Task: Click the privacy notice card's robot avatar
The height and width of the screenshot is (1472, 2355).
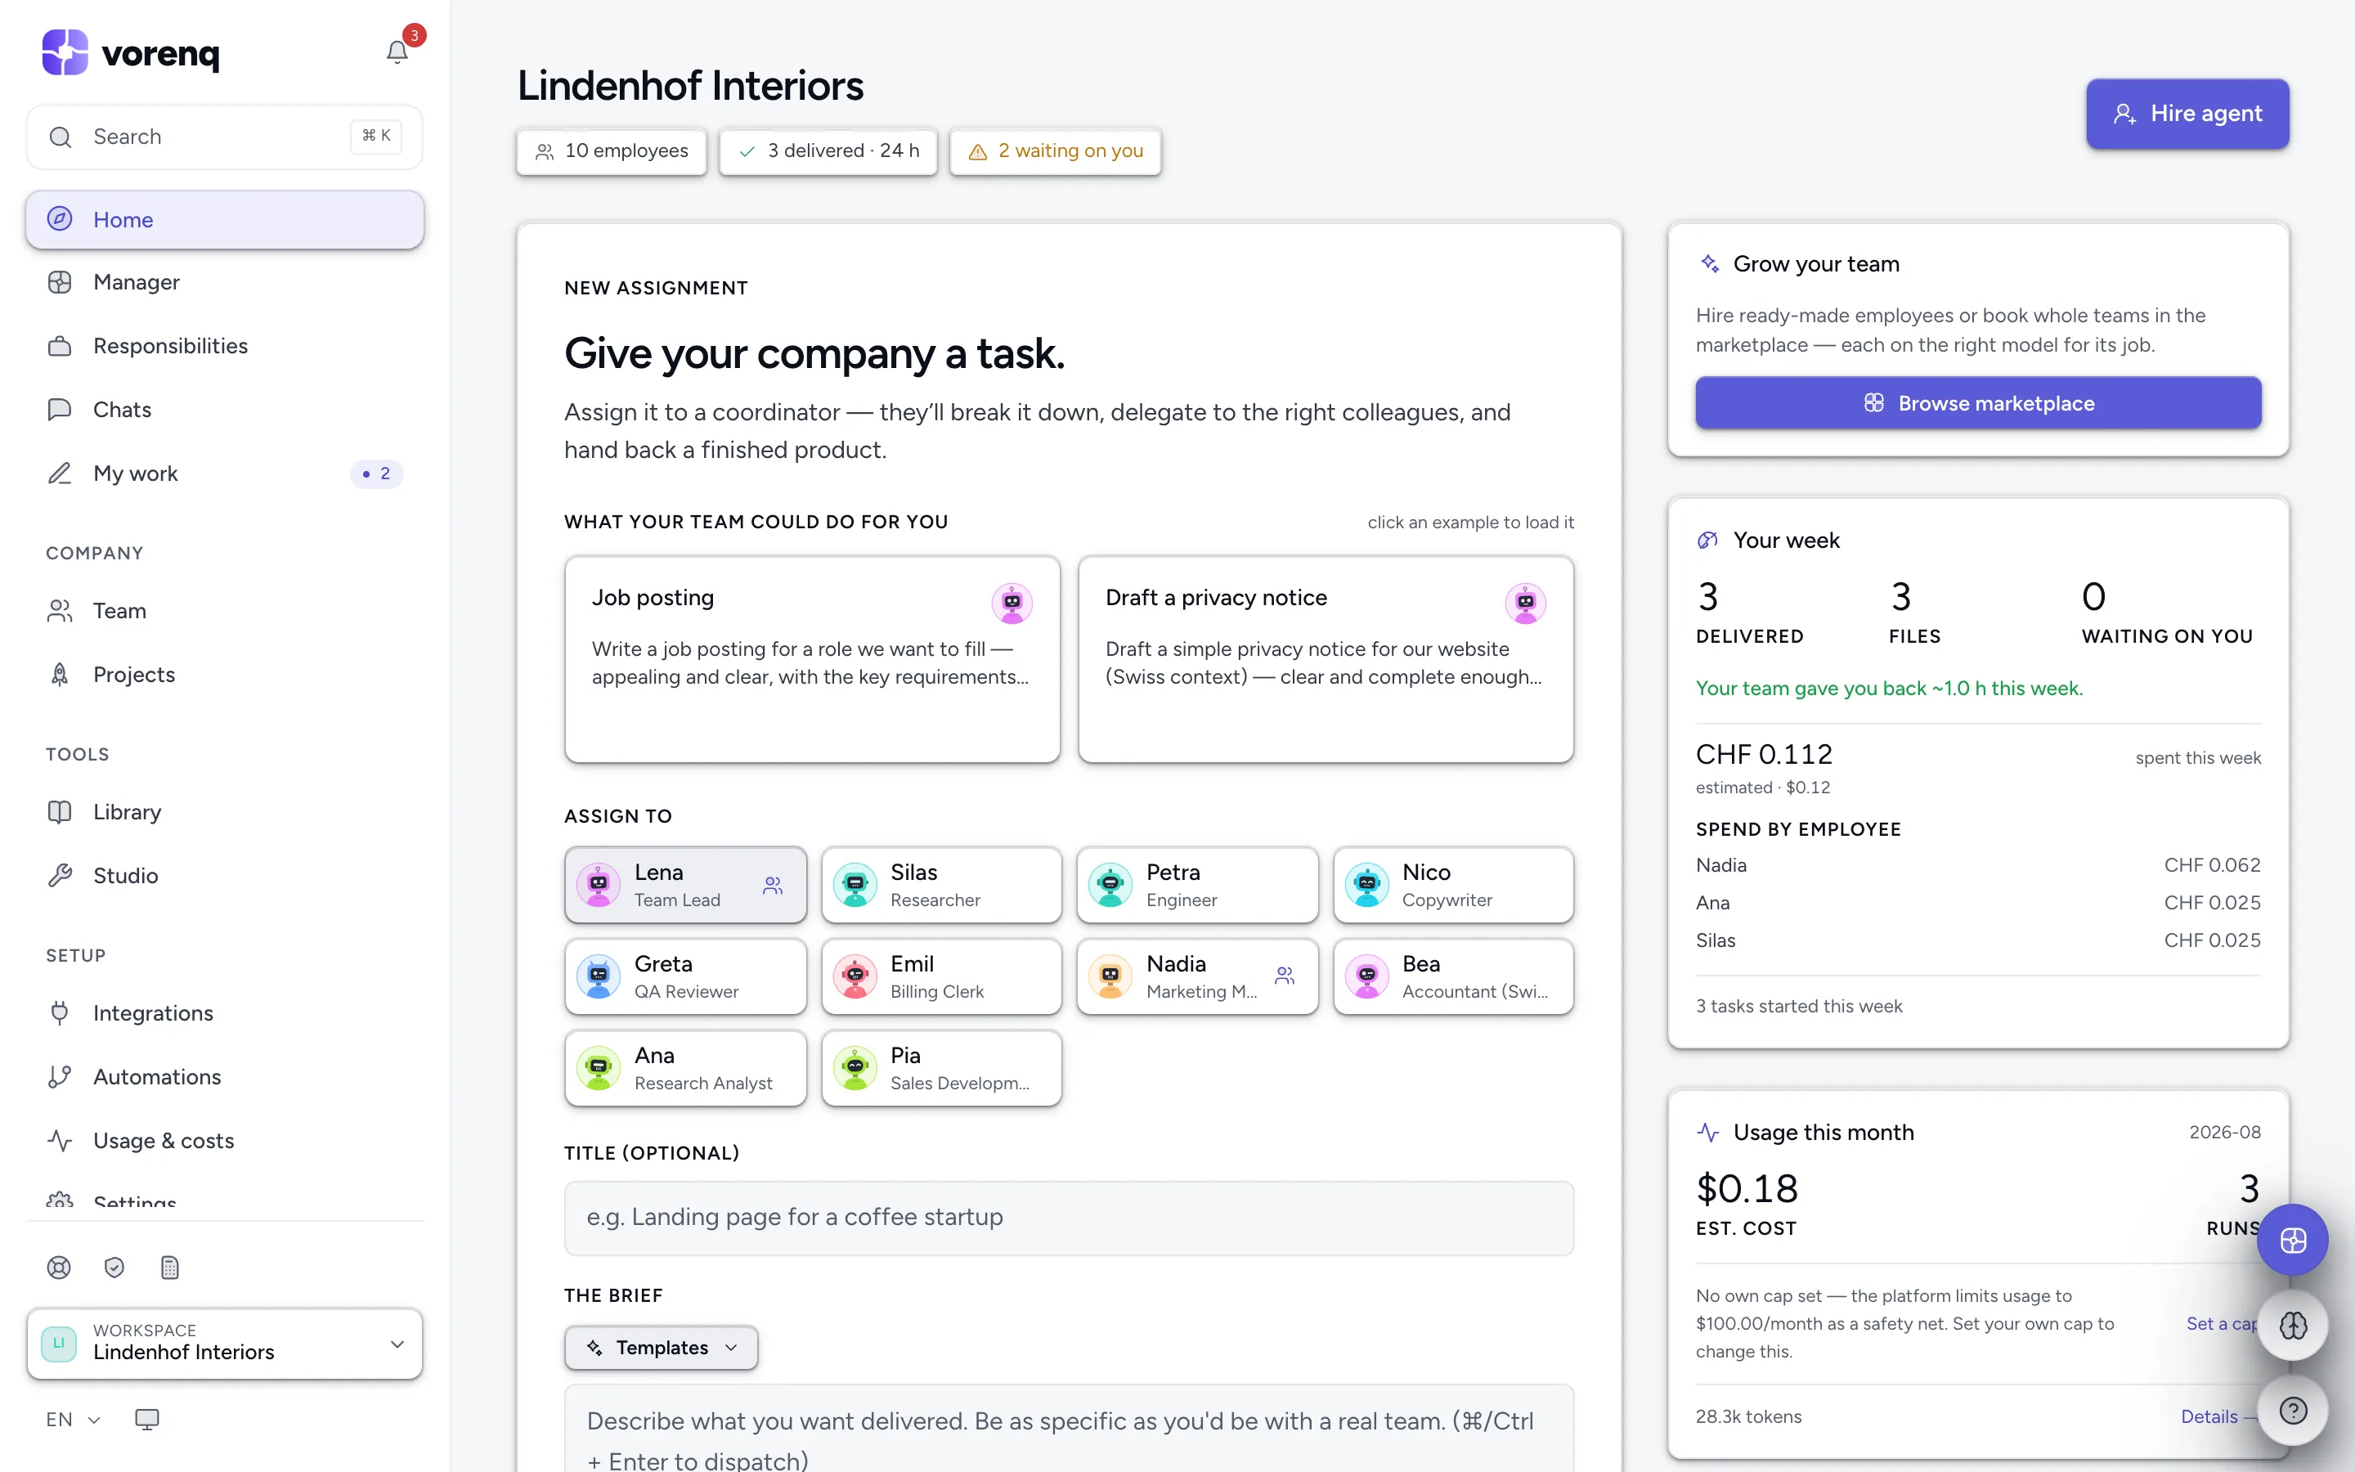Action: [1525, 603]
